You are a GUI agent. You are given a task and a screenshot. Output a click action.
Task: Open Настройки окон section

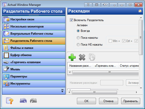(x=34, y=19)
